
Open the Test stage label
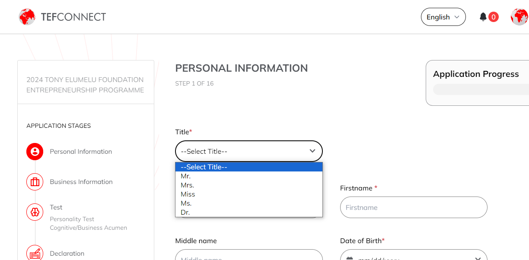(56, 207)
